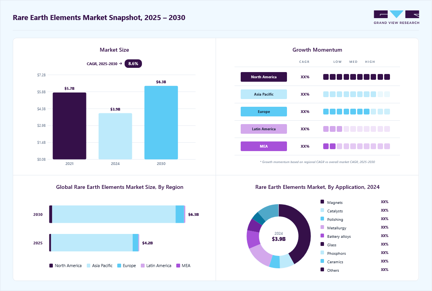
Task: Click the growth momentum footnote text
Action: coord(317,162)
